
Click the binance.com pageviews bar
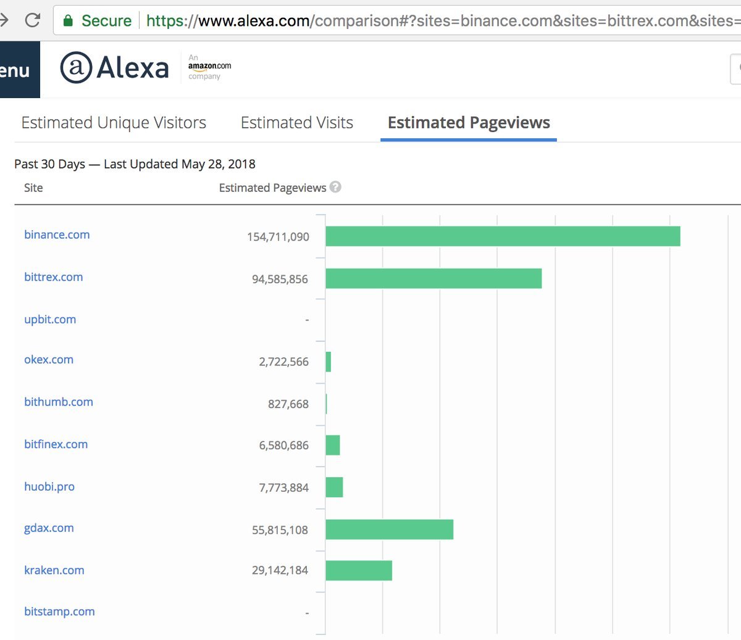[503, 236]
